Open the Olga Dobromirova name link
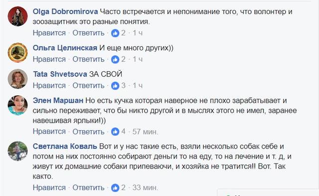 pyautogui.click(x=65, y=11)
